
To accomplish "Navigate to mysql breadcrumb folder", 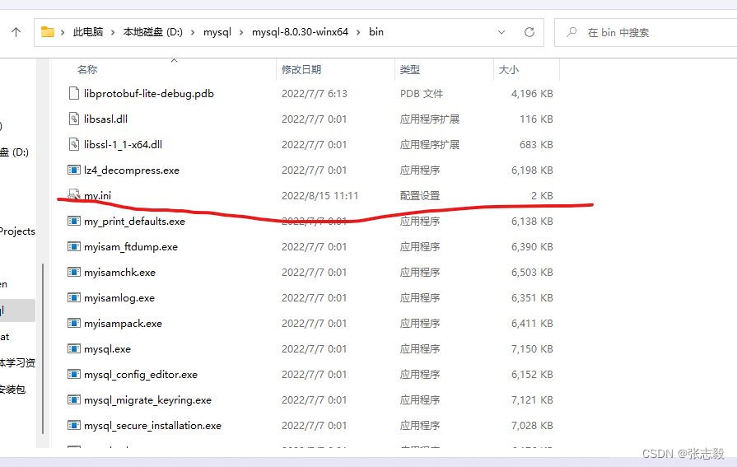I will pos(217,32).
